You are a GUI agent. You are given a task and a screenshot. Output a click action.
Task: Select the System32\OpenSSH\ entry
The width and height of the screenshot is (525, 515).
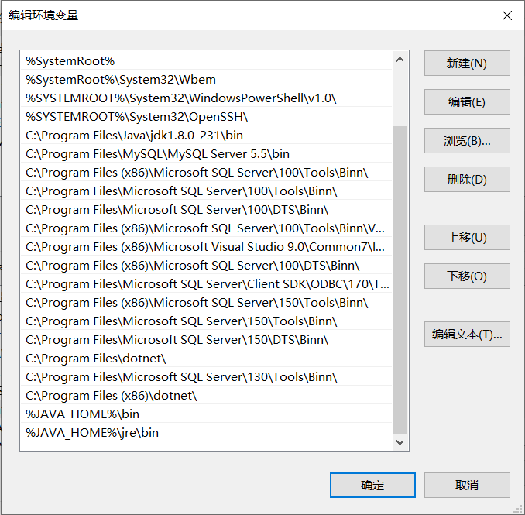coord(206,116)
